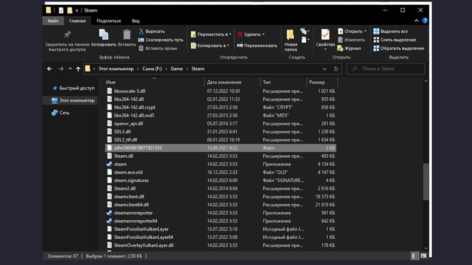The image size is (472, 265).
Task: Show recent locations dropdown beside forward arrow
Action: coord(70,69)
